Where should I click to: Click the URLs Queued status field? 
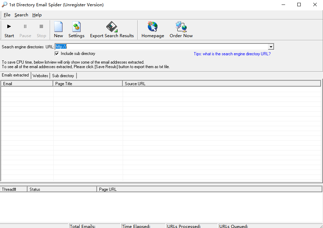268,226
